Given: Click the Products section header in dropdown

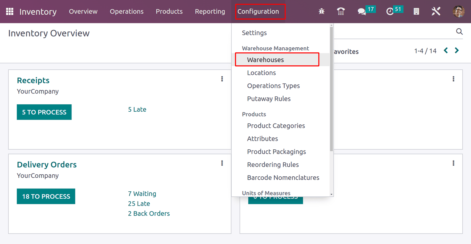Looking at the screenshot, I should click(x=254, y=114).
